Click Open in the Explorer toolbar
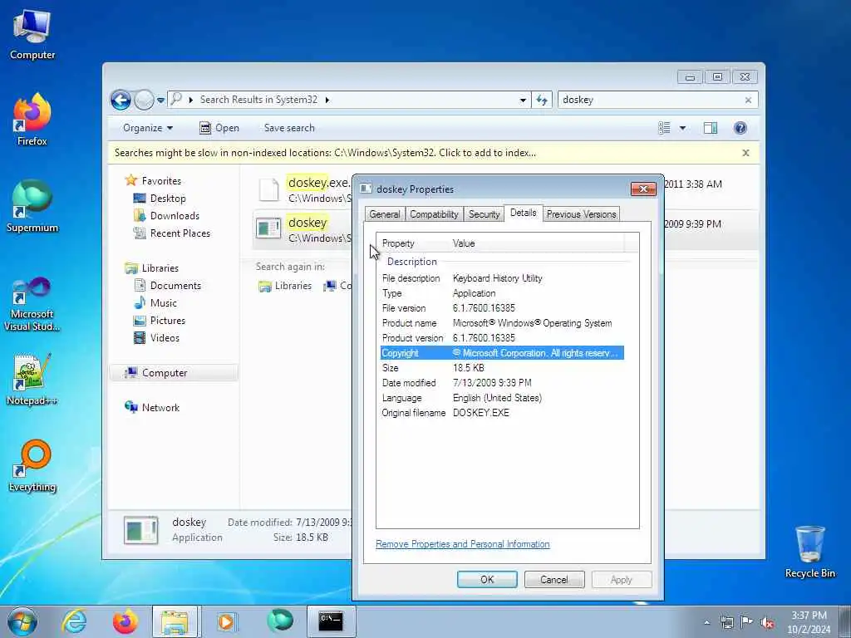 (x=219, y=128)
